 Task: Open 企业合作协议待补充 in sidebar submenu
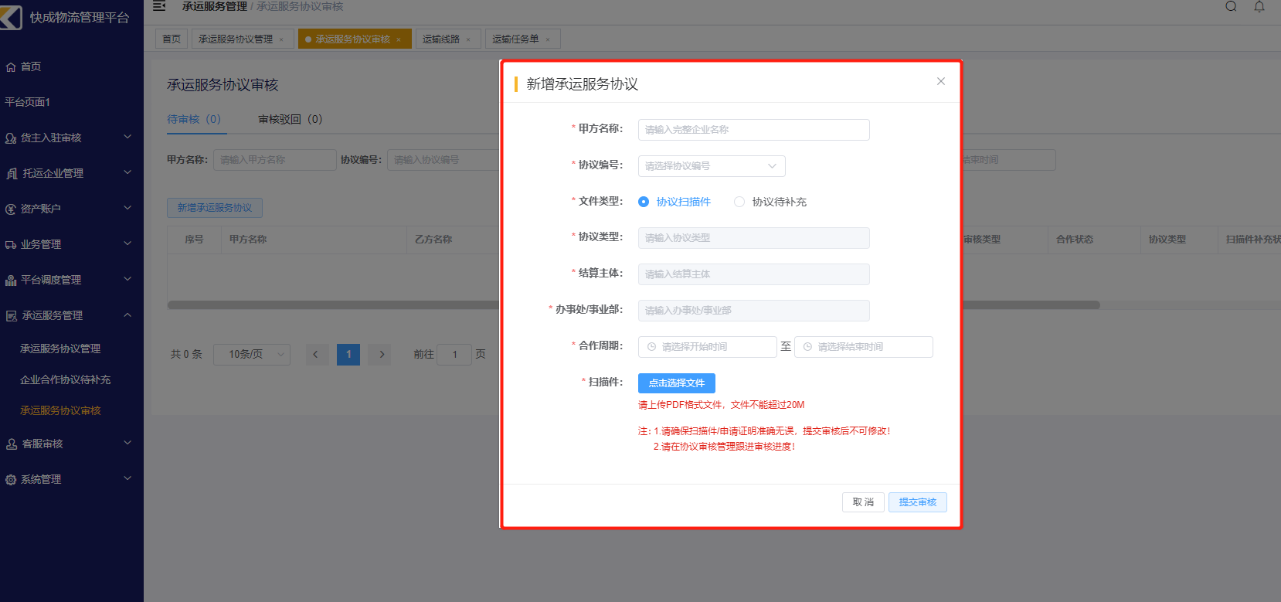point(66,379)
